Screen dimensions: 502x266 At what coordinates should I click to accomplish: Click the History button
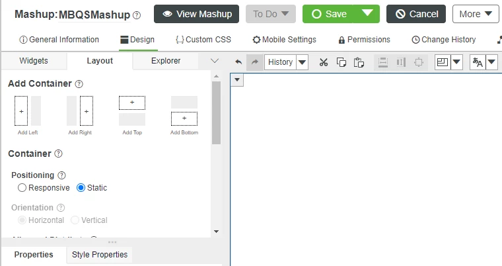(x=281, y=62)
